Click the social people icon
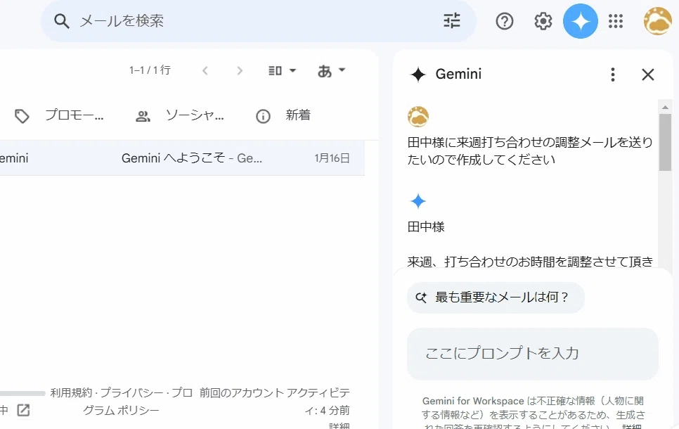The height and width of the screenshot is (429, 679). [143, 116]
